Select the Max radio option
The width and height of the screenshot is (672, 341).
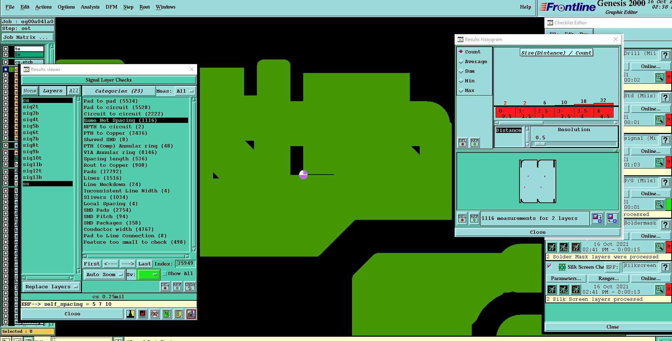[x=461, y=91]
